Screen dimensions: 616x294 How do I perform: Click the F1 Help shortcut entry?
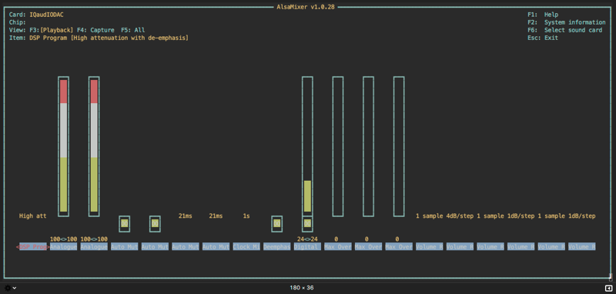[543, 15]
